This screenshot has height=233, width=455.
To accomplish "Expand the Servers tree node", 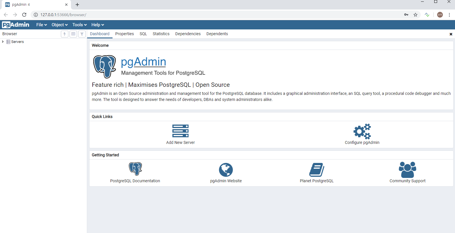I will point(3,42).
